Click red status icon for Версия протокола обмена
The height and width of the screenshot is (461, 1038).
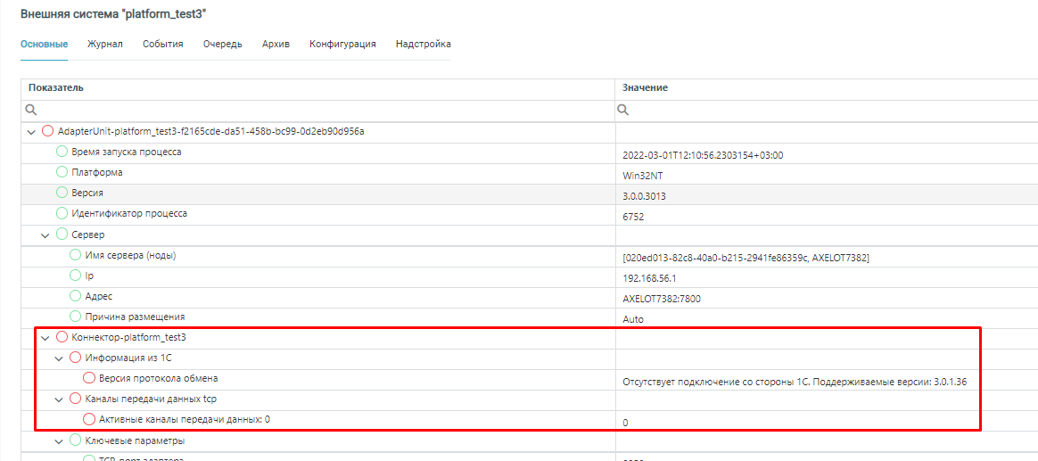[89, 378]
